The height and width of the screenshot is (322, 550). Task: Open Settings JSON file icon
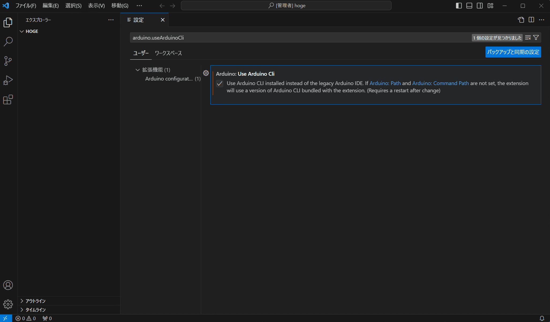tap(521, 20)
